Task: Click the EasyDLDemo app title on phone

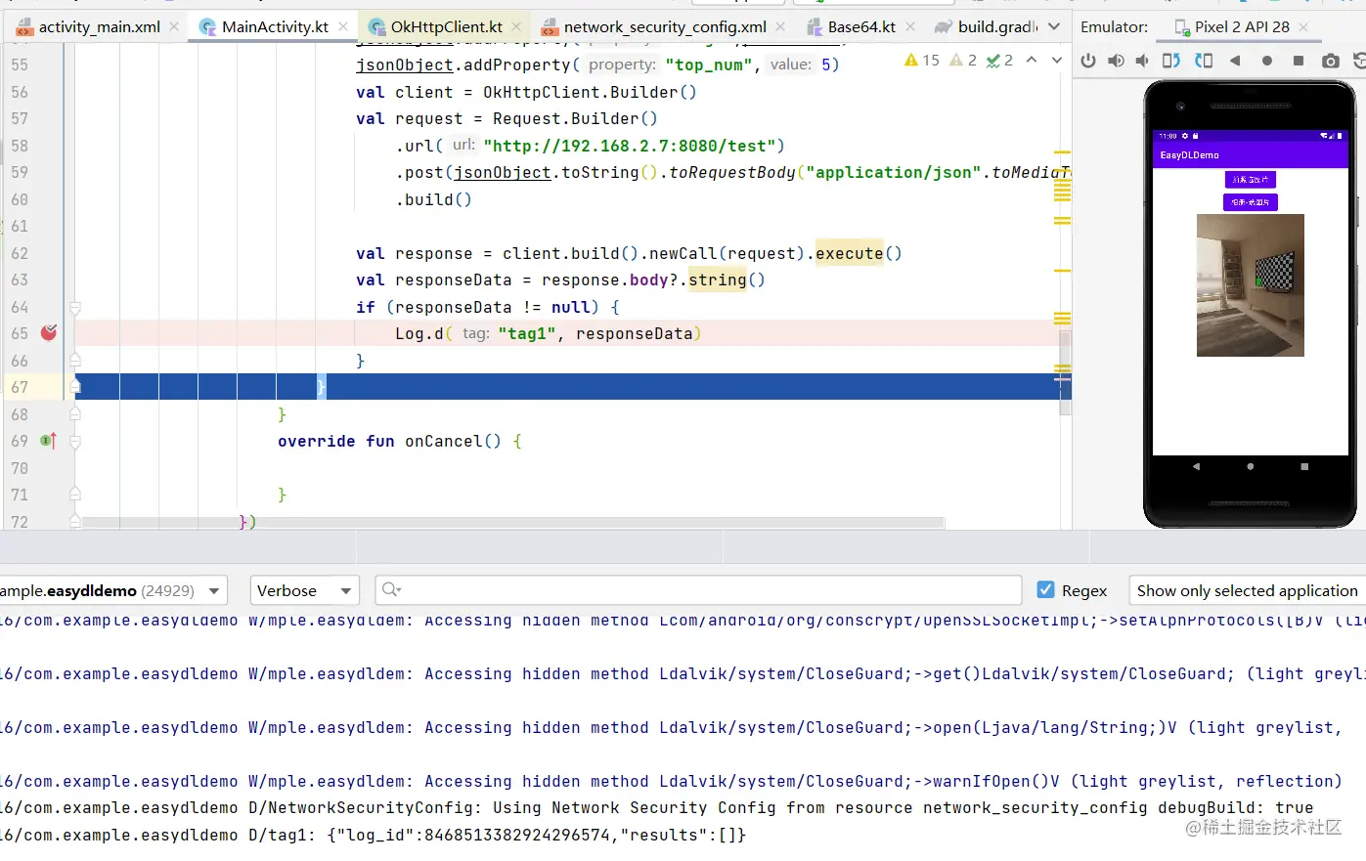Action: (1189, 155)
